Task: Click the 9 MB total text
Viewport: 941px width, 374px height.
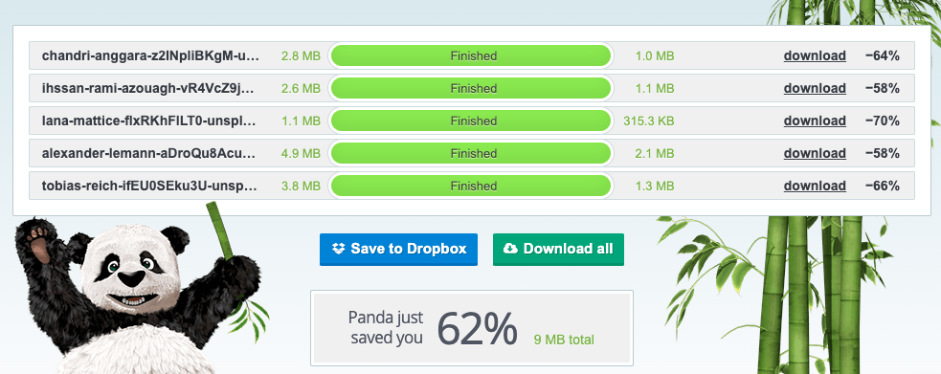Action: [564, 340]
